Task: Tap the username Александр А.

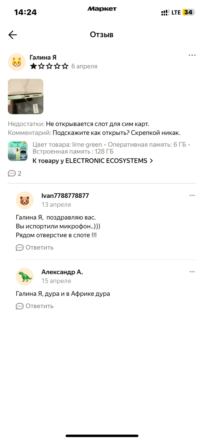Action: [62, 272]
